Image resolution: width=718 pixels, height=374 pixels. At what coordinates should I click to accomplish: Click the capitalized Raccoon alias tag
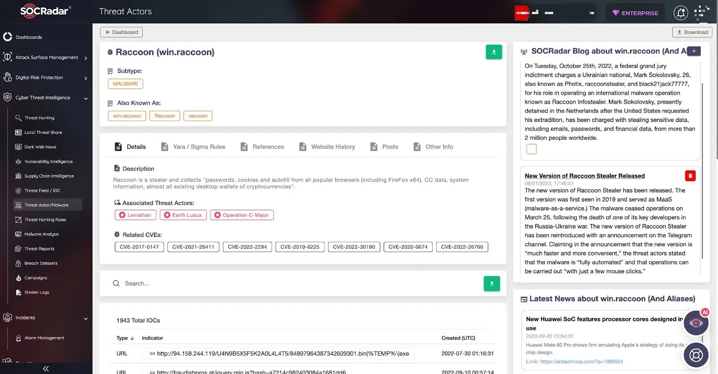tap(165, 116)
